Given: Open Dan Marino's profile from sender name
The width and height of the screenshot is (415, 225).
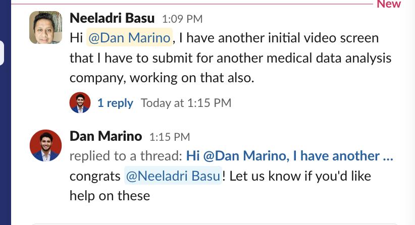Looking at the screenshot, I should 106,136.
